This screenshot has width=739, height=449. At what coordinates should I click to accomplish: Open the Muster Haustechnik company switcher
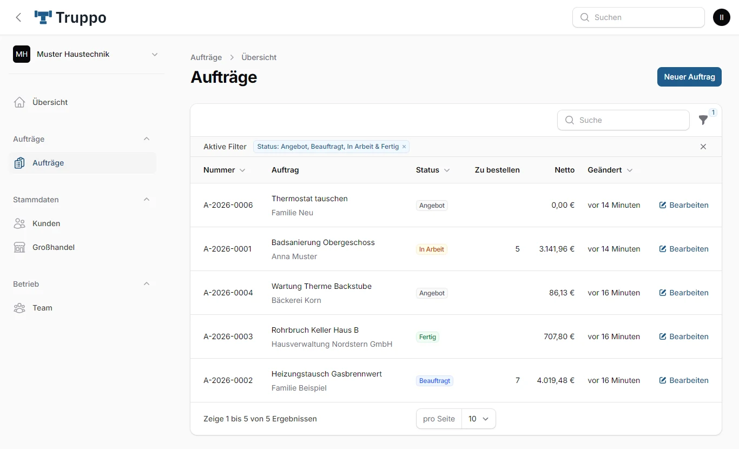[x=86, y=54]
